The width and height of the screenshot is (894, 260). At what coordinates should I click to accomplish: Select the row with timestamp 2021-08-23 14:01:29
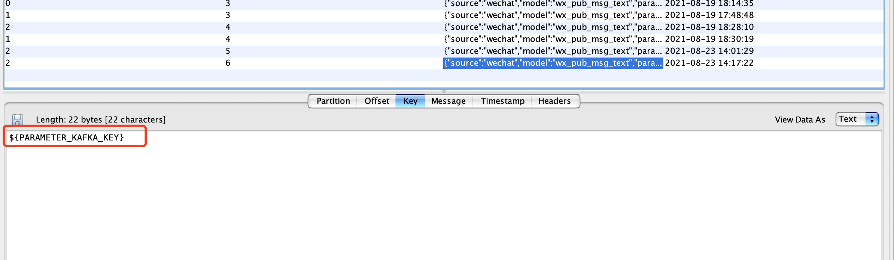(444, 51)
